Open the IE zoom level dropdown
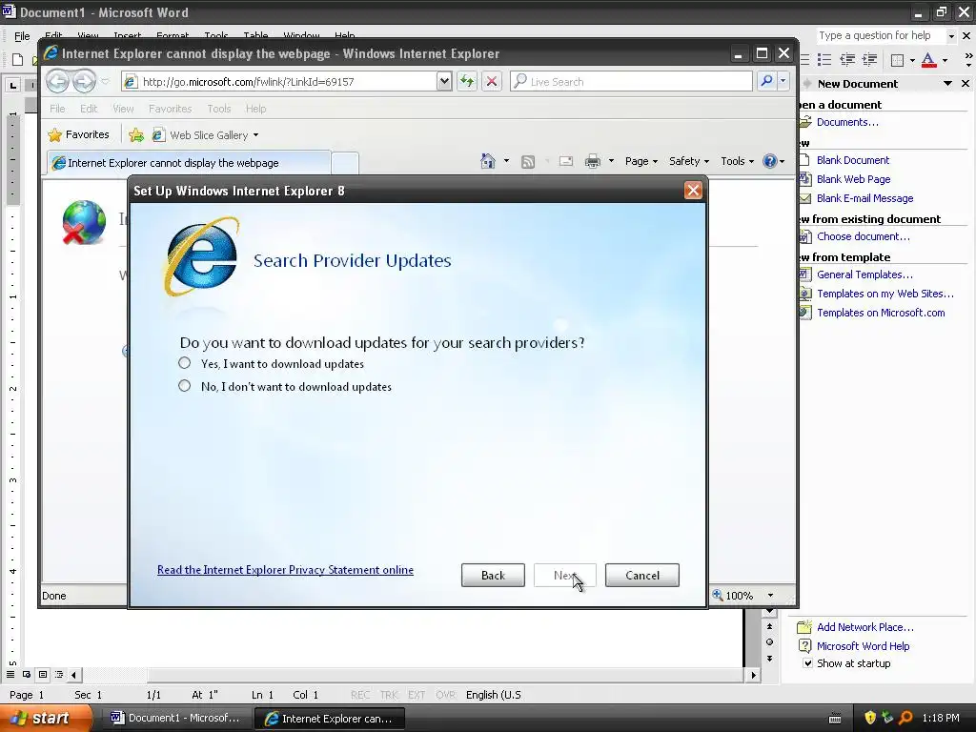Image resolution: width=976 pixels, height=732 pixels. (x=770, y=596)
